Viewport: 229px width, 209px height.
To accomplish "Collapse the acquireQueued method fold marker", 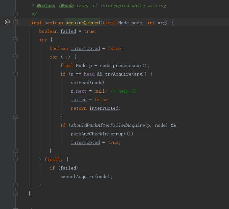I will pos(15,22).
